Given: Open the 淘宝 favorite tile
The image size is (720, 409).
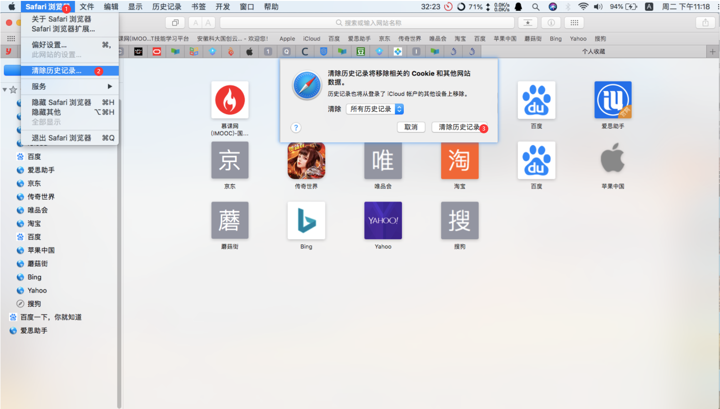Looking at the screenshot, I should [x=460, y=160].
